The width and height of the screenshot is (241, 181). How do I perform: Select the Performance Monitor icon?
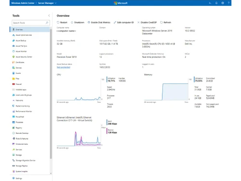click(13, 111)
